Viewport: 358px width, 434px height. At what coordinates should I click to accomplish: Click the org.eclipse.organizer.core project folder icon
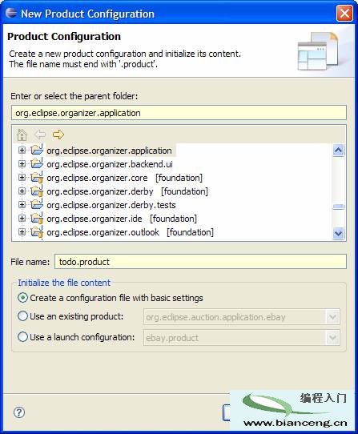(x=37, y=178)
